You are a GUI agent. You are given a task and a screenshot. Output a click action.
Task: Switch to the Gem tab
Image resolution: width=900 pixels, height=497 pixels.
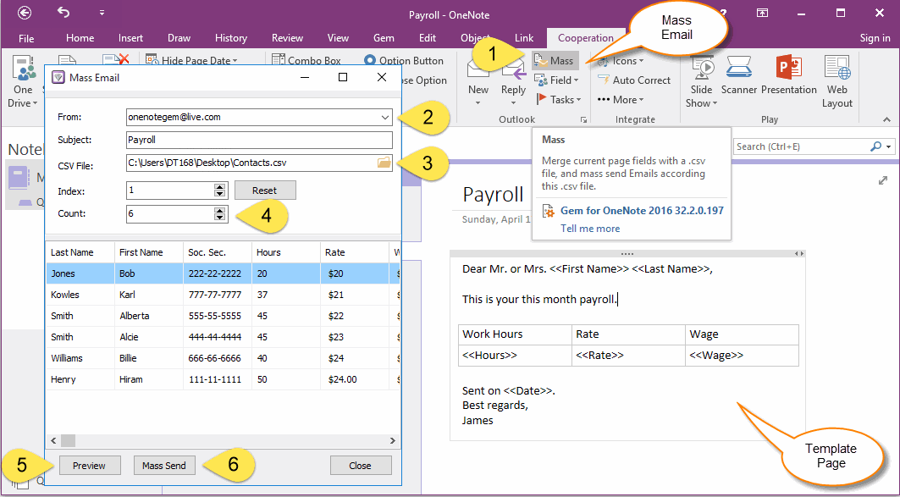(x=384, y=38)
